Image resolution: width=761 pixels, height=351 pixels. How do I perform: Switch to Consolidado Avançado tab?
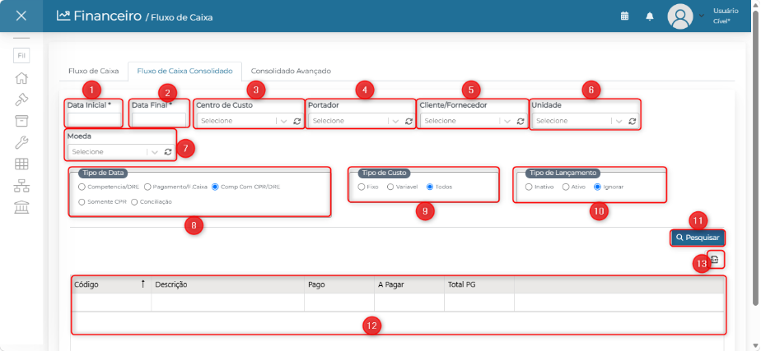click(291, 72)
